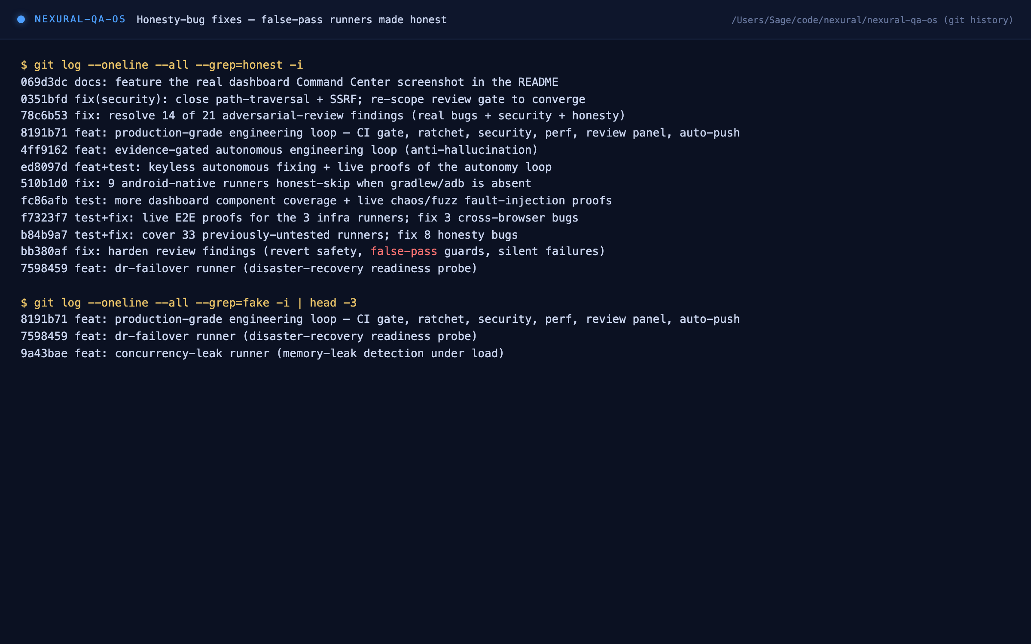Select commit ed8097d keyless autonomous fixing line
This screenshot has height=644, width=1031.
pyautogui.click(x=286, y=167)
